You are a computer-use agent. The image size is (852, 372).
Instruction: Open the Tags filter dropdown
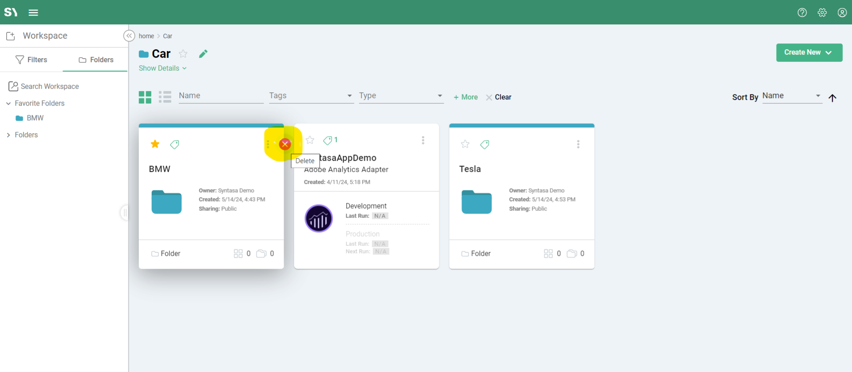(x=311, y=96)
